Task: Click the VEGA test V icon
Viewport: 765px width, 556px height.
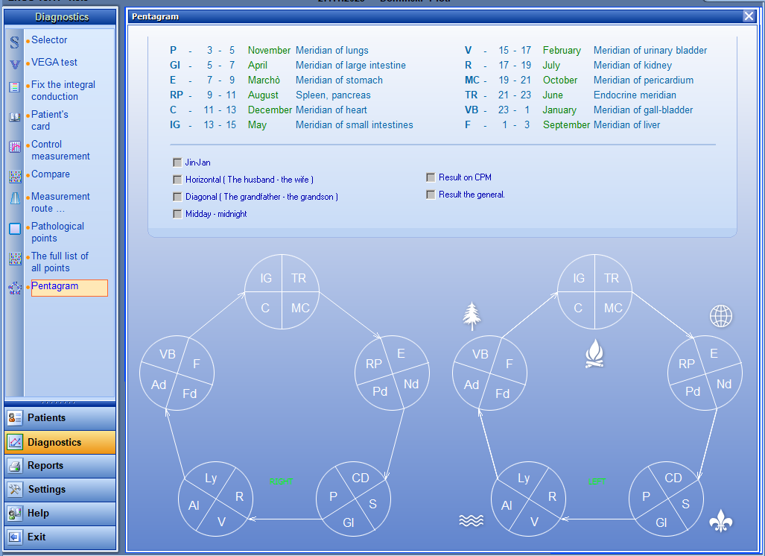Action: click(x=15, y=64)
